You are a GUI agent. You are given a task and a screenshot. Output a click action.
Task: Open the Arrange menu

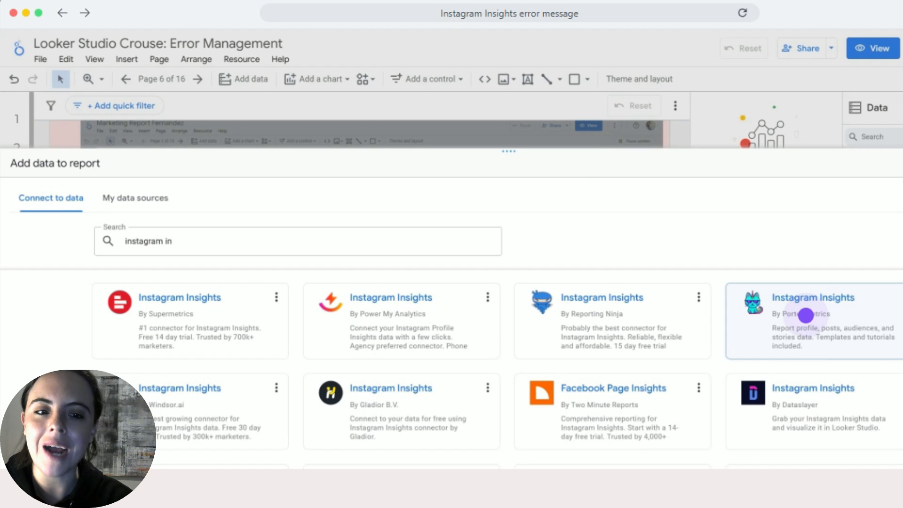tap(196, 59)
